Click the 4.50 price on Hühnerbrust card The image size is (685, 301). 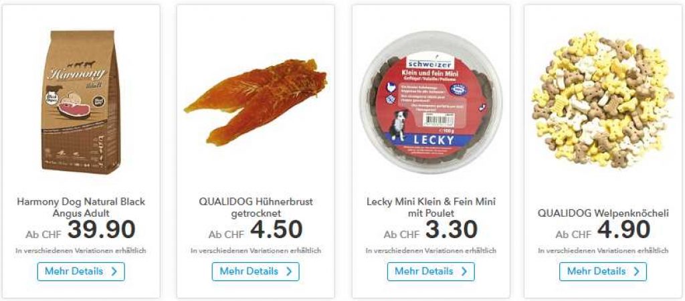click(x=276, y=229)
